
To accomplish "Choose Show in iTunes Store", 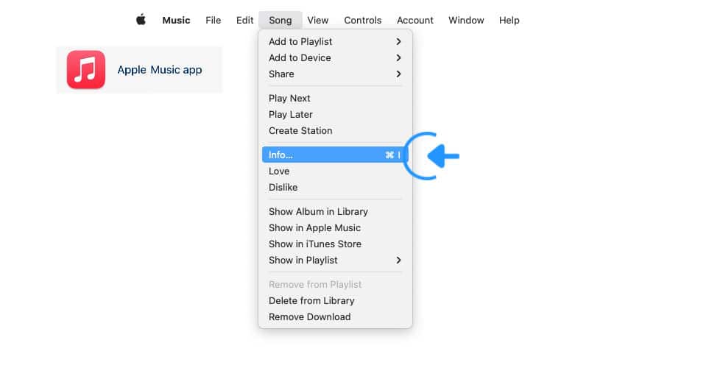I will point(335,244).
